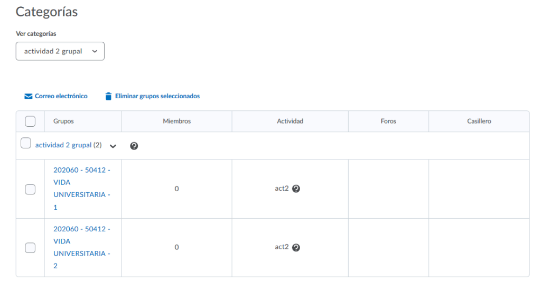Open group 202060 - 50412 - VIDA UNIVERSITARIA - 1
Image resolution: width=541 pixels, height=281 pixels.
pos(82,189)
